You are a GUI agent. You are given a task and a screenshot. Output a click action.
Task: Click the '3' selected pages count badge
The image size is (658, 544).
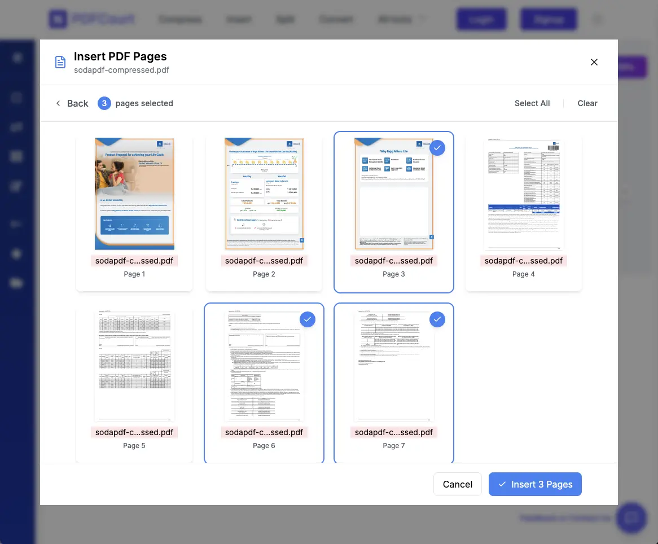[x=104, y=103]
